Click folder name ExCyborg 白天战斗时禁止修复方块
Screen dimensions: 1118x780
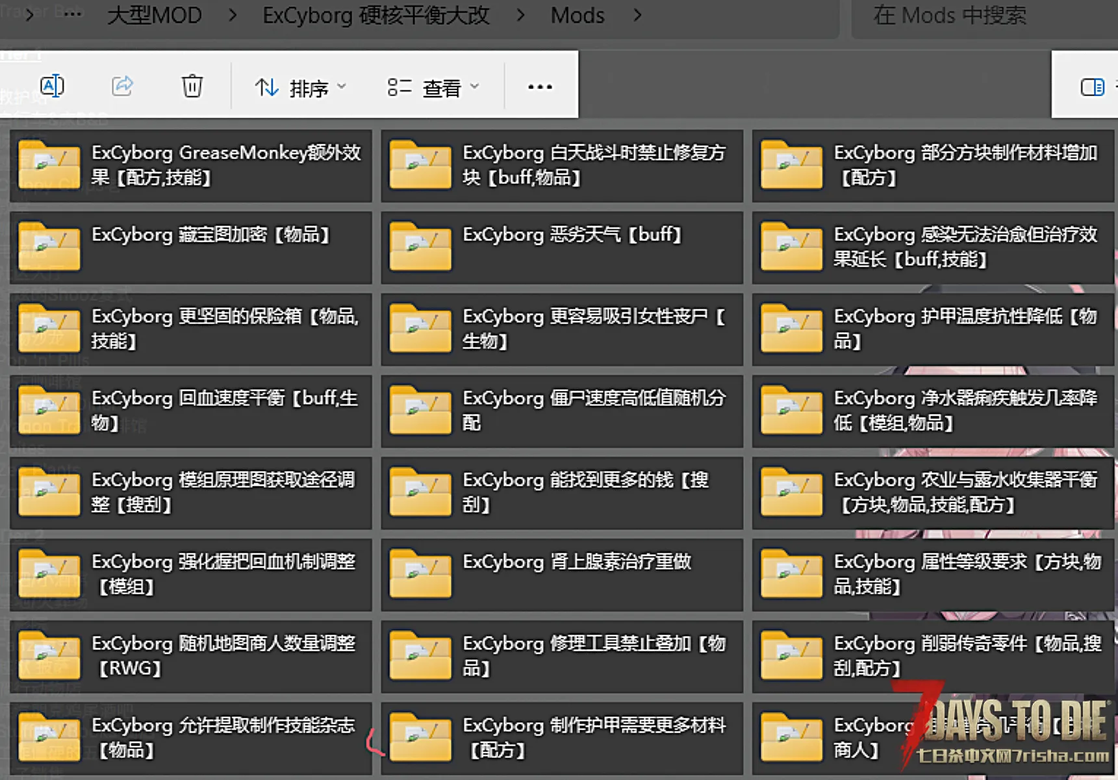[x=594, y=164]
